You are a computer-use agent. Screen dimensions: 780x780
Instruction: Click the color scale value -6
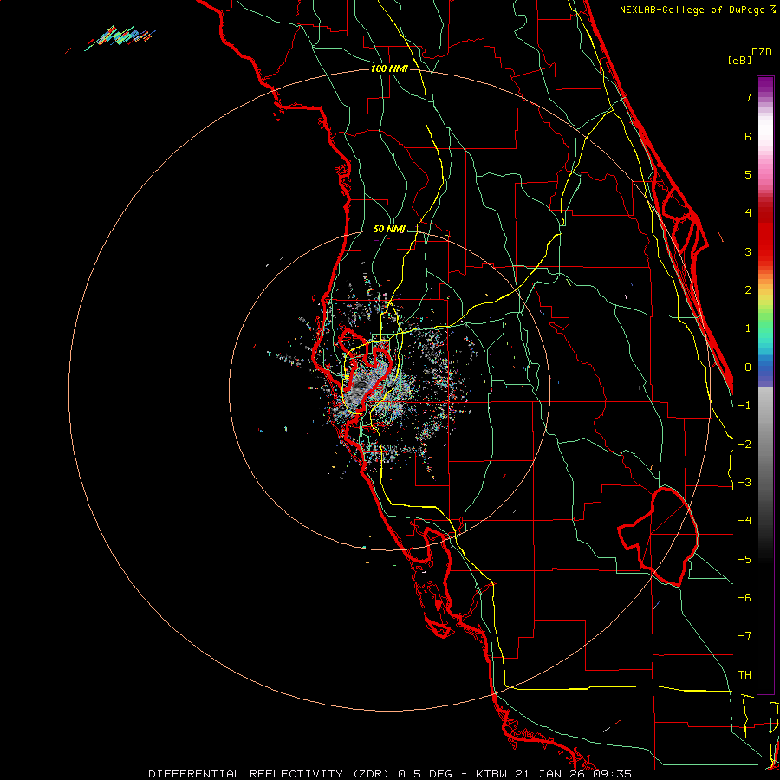pos(744,598)
